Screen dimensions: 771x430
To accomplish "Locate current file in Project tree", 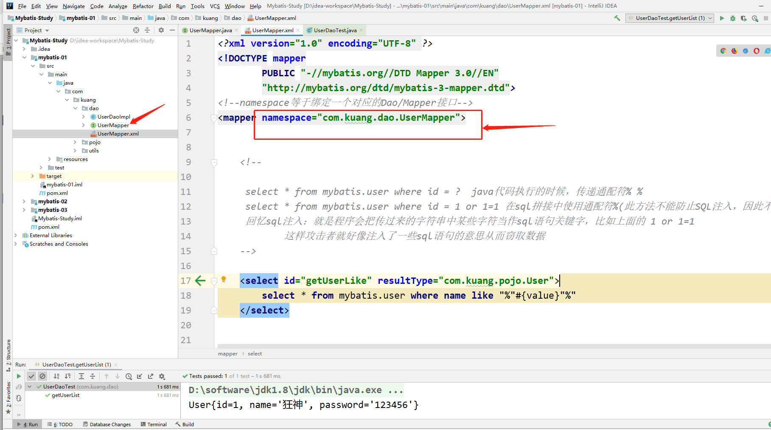I will [x=136, y=30].
